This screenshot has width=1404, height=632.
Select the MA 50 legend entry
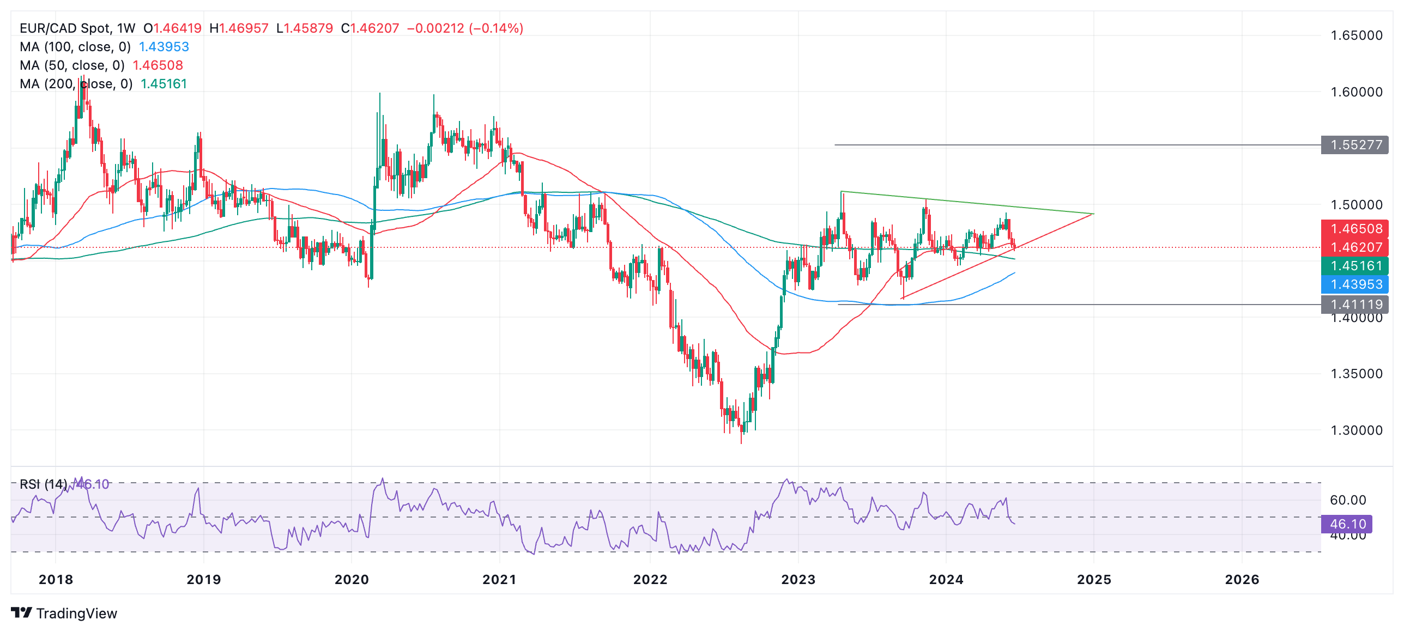coord(72,65)
